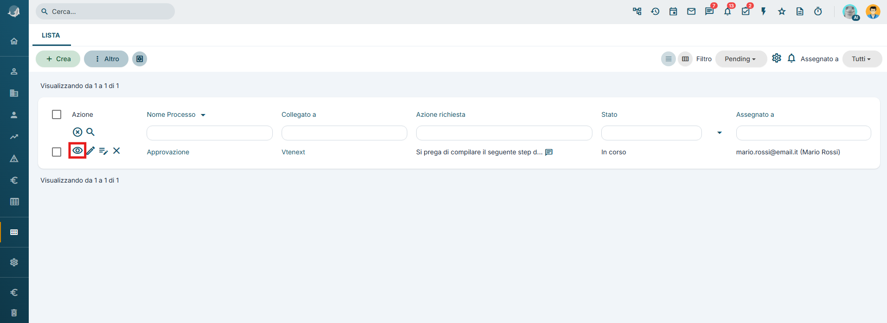Open the stopwatch timer icon
This screenshot has width=887, height=323.
818,12
